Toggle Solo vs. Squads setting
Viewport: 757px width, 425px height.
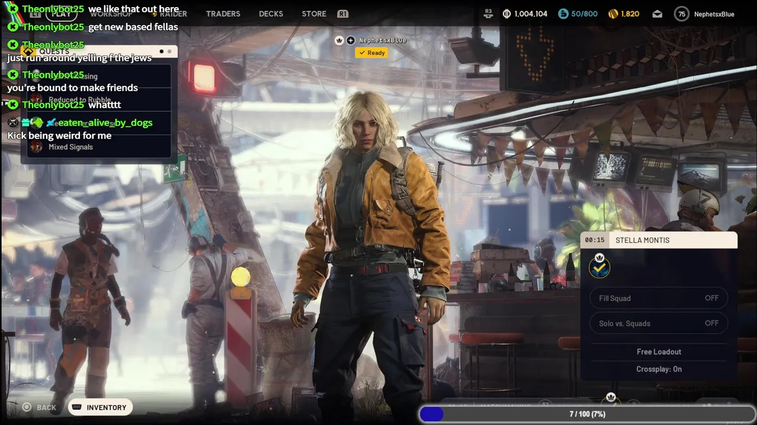[659, 323]
